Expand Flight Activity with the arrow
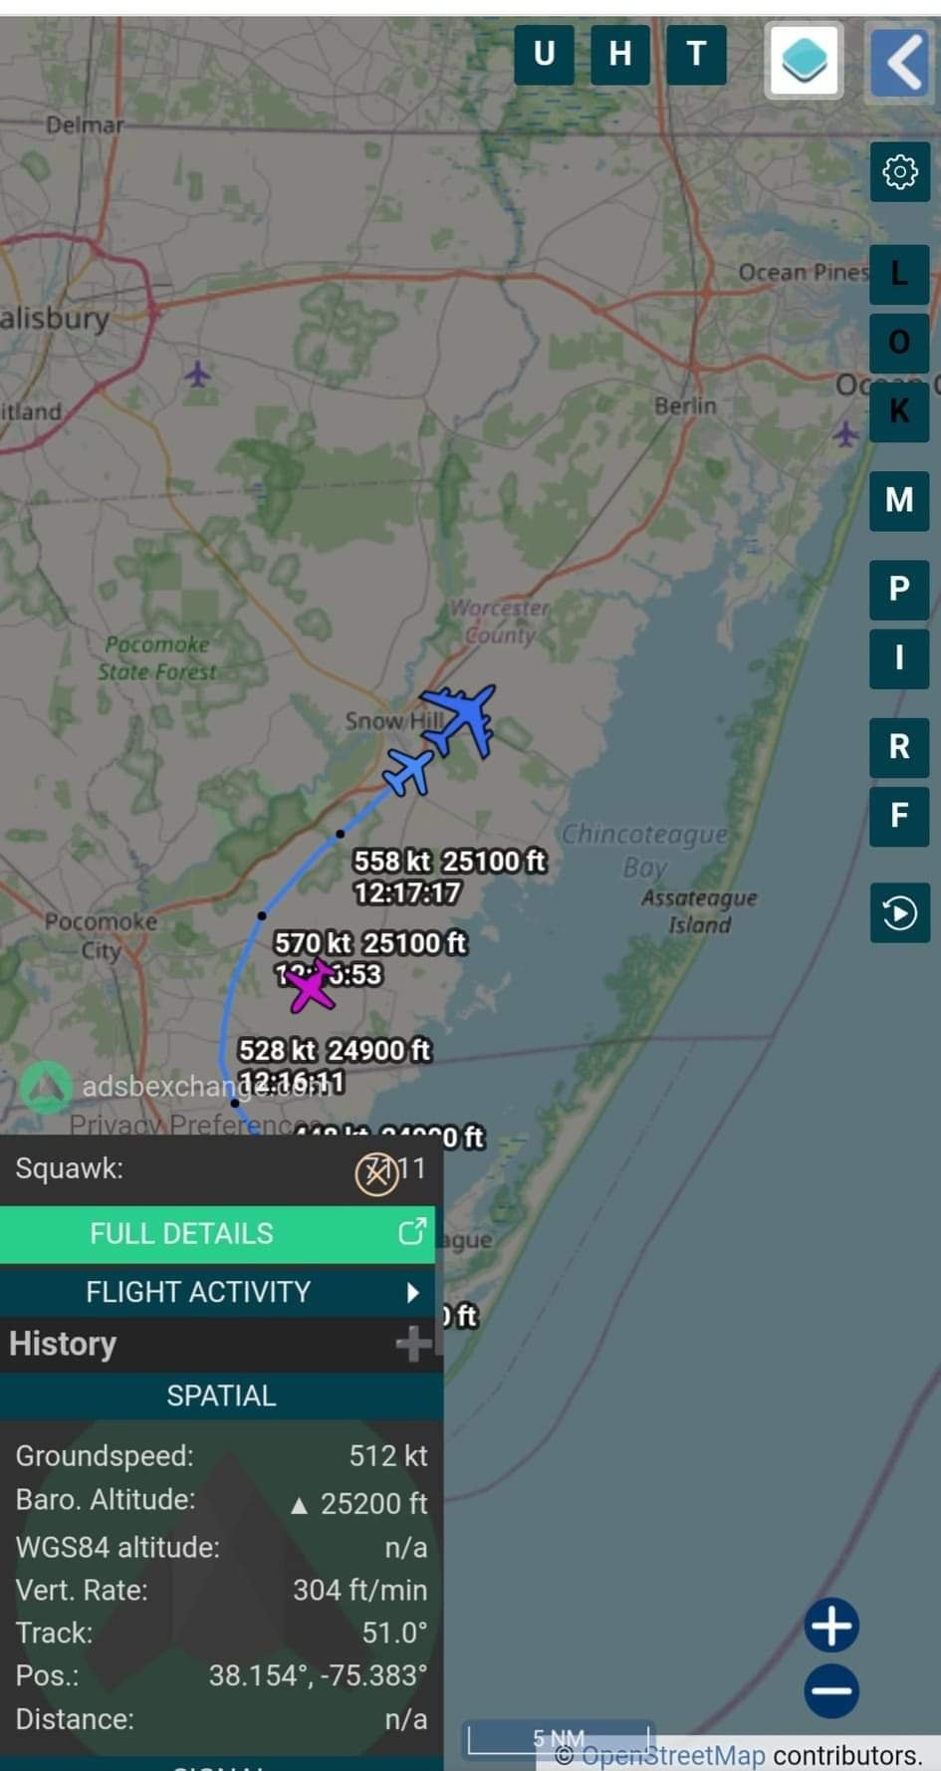 tap(411, 1292)
